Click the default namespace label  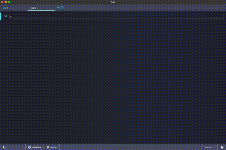[53, 147]
